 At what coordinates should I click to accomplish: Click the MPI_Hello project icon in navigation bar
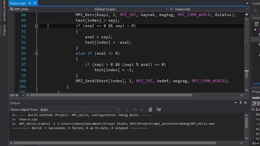[12, 9]
